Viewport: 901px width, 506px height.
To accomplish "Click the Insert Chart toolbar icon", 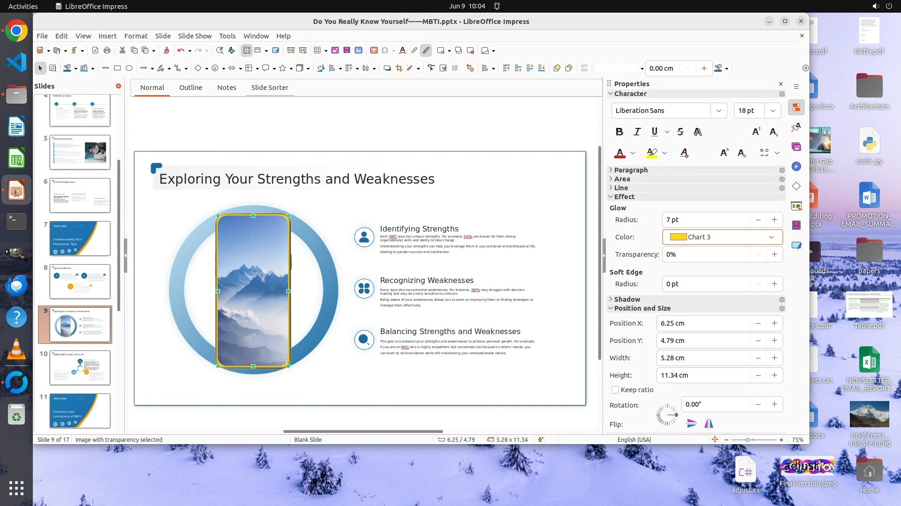I will (359, 51).
